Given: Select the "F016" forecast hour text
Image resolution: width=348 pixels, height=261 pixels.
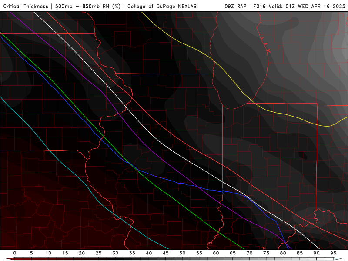Looking at the screenshot, I should coord(259,6).
